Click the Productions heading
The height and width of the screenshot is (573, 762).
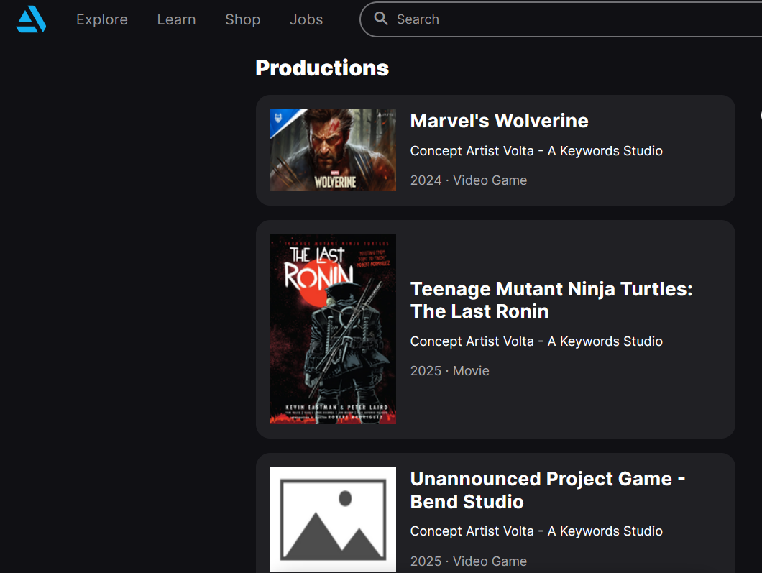tap(322, 68)
